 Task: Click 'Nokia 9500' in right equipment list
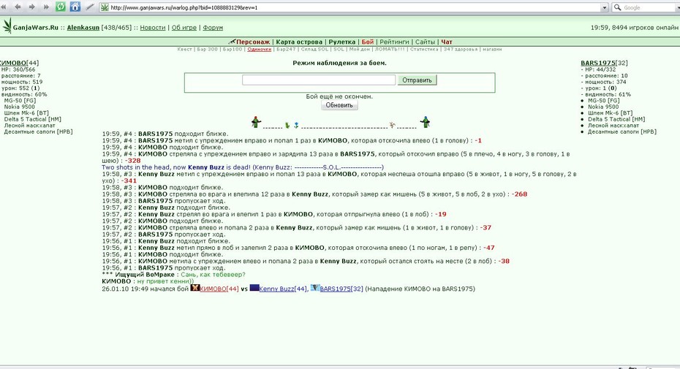pyautogui.click(x=603, y=107)
